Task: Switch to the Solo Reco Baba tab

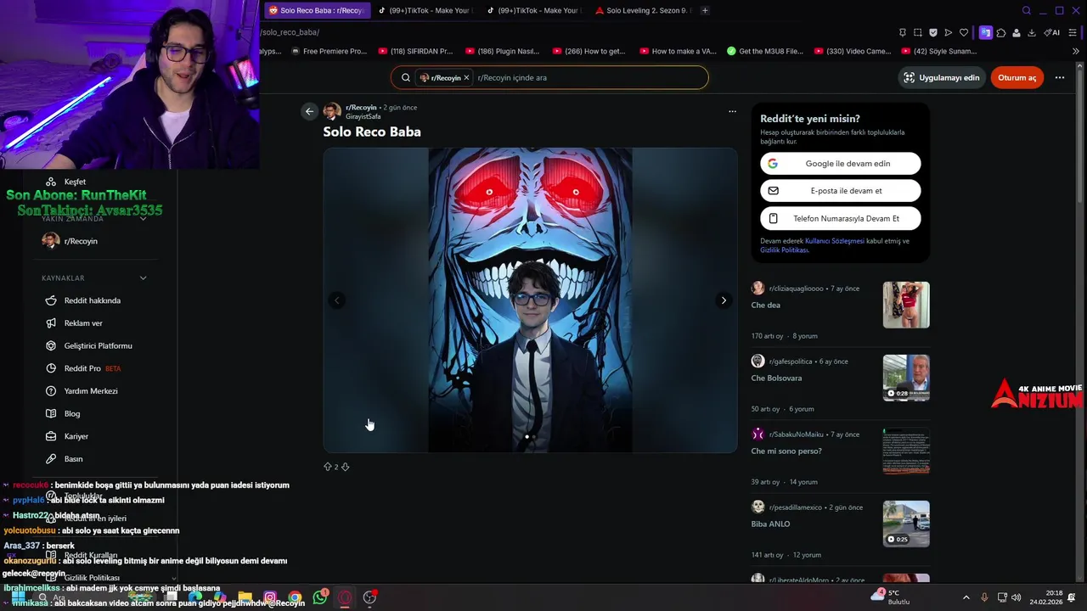Action: pos(317,10)
